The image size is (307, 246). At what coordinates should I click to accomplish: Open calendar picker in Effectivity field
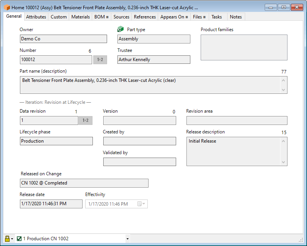[x=139, y=204]
